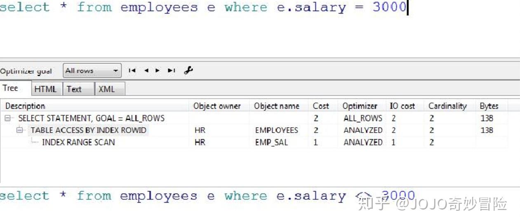Screen dimensions: 520x224
Task: Select the INDEX RANGE SCAN row
Action: 254,142
